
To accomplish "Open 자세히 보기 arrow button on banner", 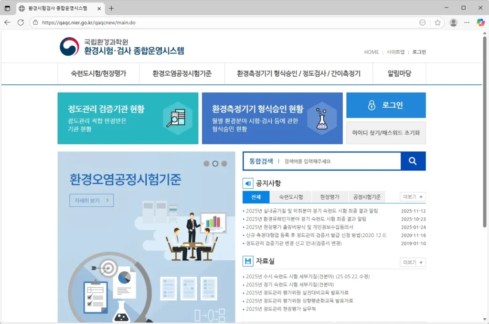I will 91,201.
